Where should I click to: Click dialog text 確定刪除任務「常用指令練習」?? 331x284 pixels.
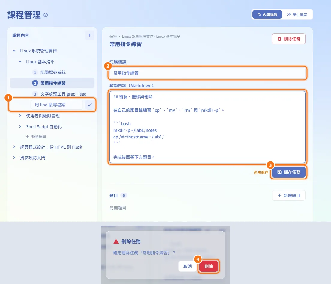[144, 253]
